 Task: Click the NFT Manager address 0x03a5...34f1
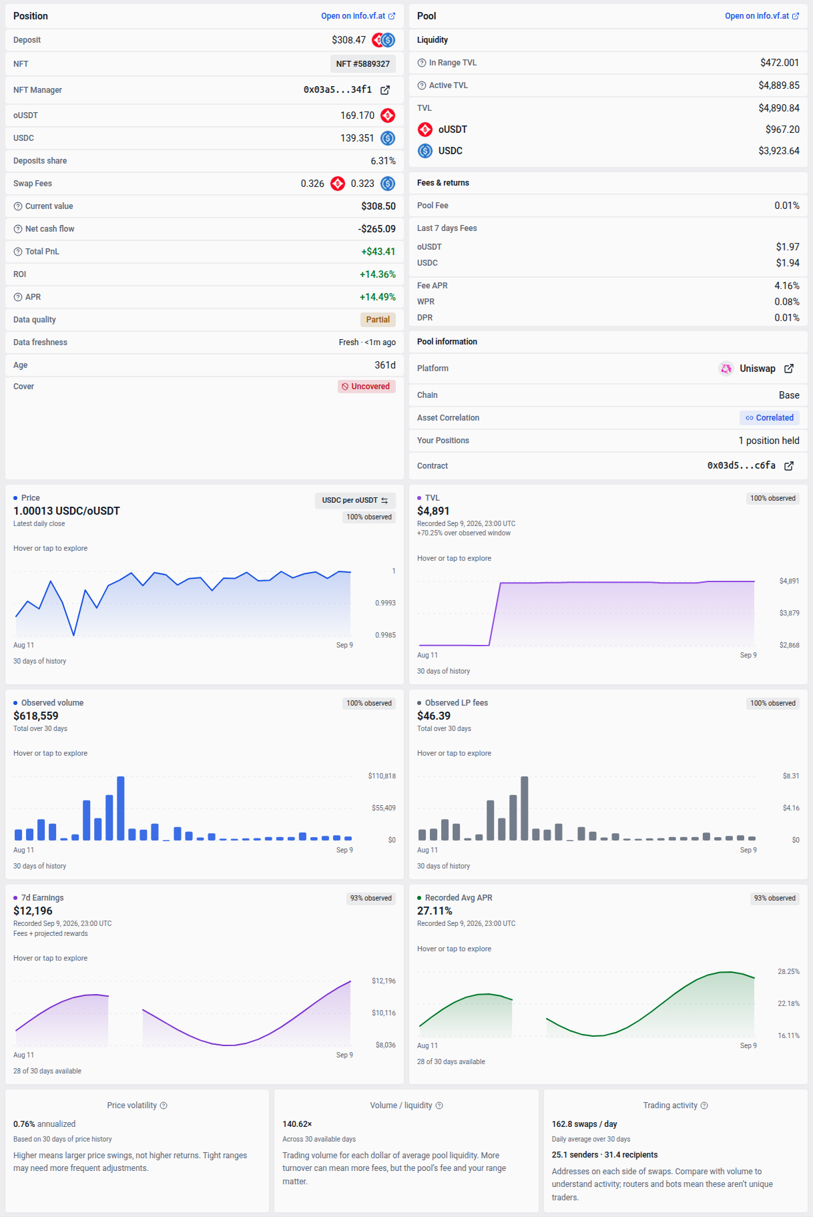point(338,89)
